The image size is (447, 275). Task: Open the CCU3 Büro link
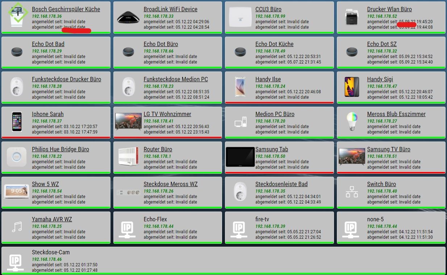point(268,9)
